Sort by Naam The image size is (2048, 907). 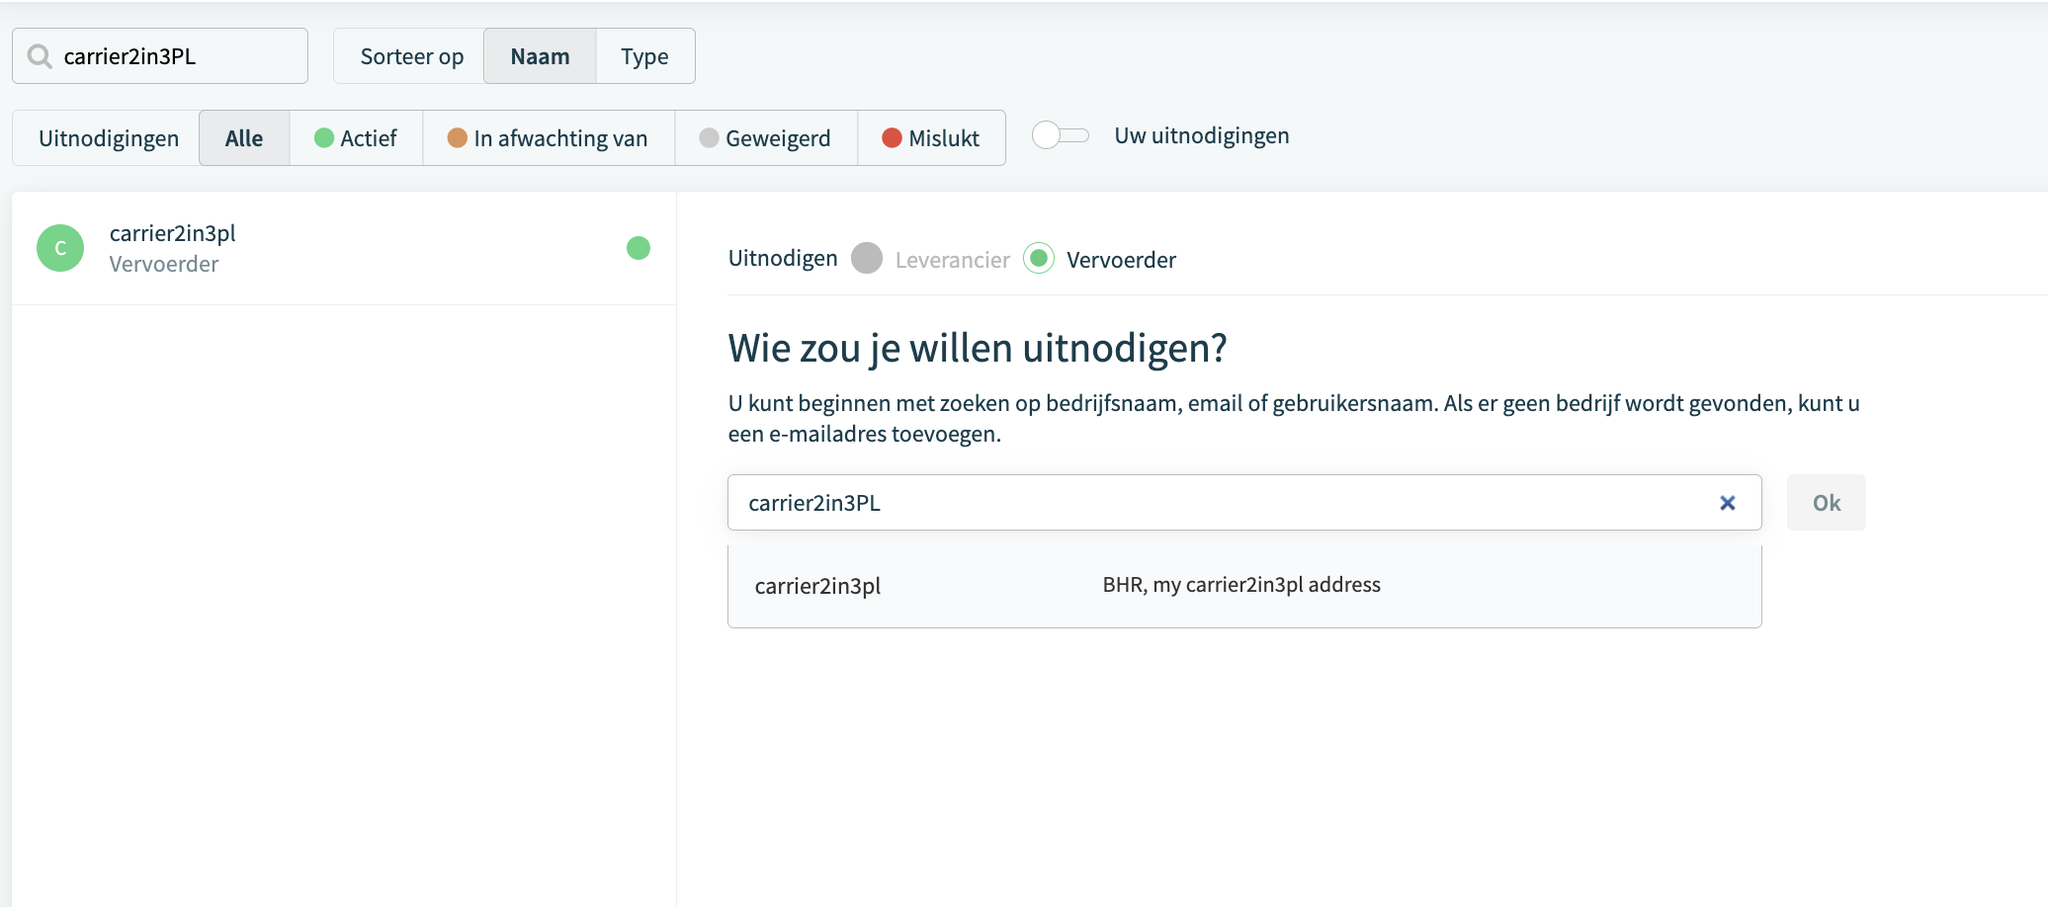540,56
